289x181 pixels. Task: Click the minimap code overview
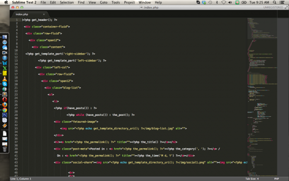pos(262,97)
